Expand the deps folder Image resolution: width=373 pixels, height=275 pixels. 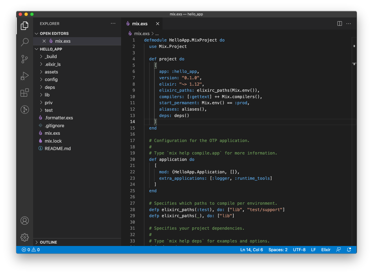[x=50, y=87]
